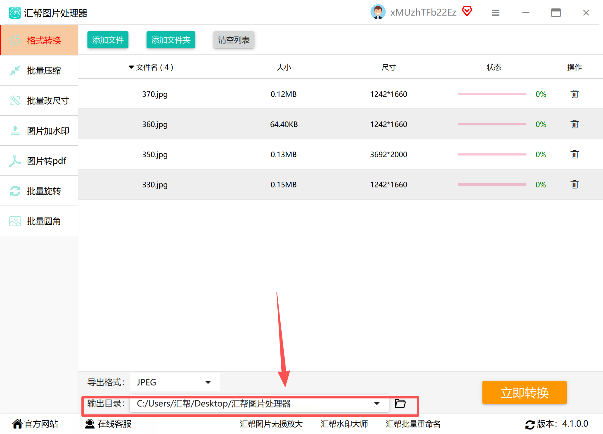Open the output directory path dropdown
The width and height of the screenshot is (603, 434).
coord(377,403)
